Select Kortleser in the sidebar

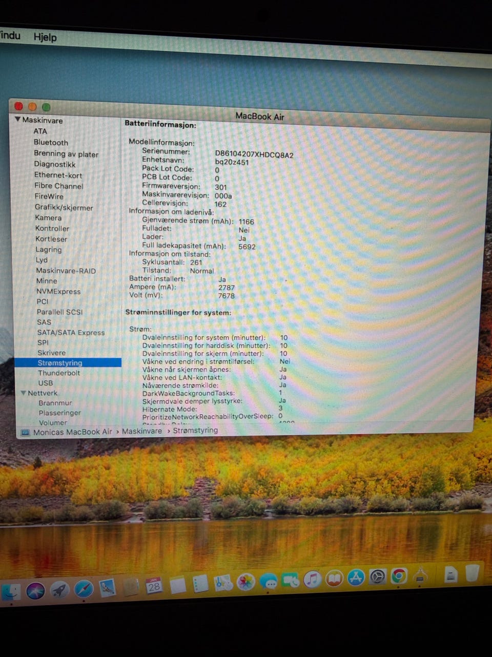[x=51, y=239]
